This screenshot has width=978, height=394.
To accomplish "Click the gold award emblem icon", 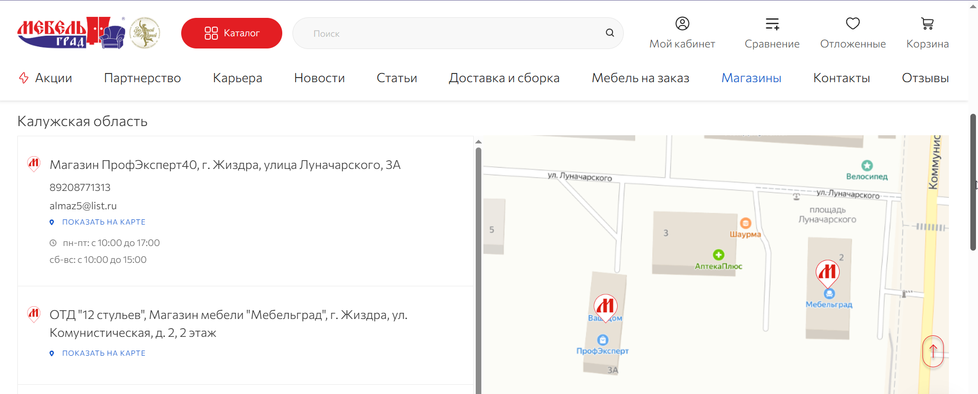I will point(145,33).
